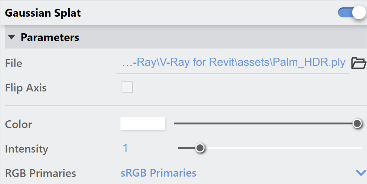Click the unfilled Intensity slider track
The height and width of the screenshot is (184, 367).
[x=283, y=148]
